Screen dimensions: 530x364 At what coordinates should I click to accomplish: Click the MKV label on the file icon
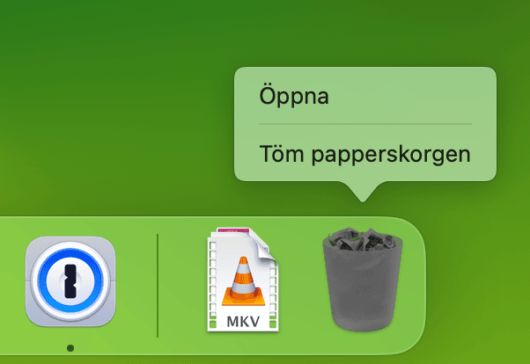click(x=243, y=322)
